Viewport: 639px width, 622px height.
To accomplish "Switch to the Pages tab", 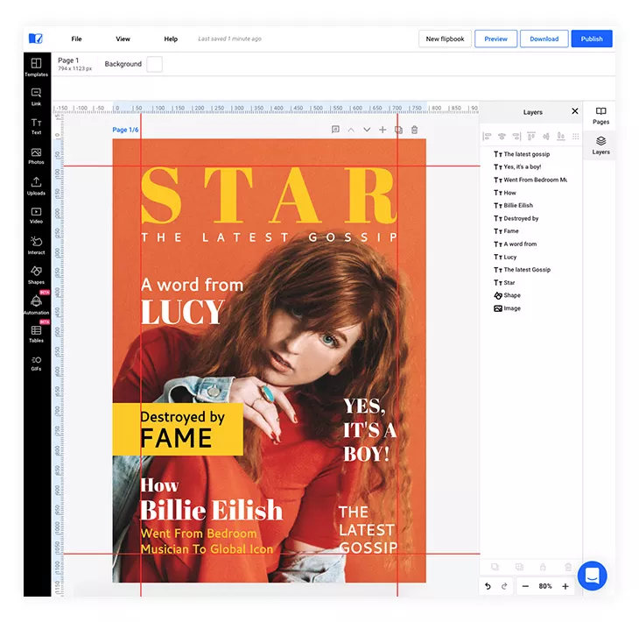I will (x=600, y=116).
